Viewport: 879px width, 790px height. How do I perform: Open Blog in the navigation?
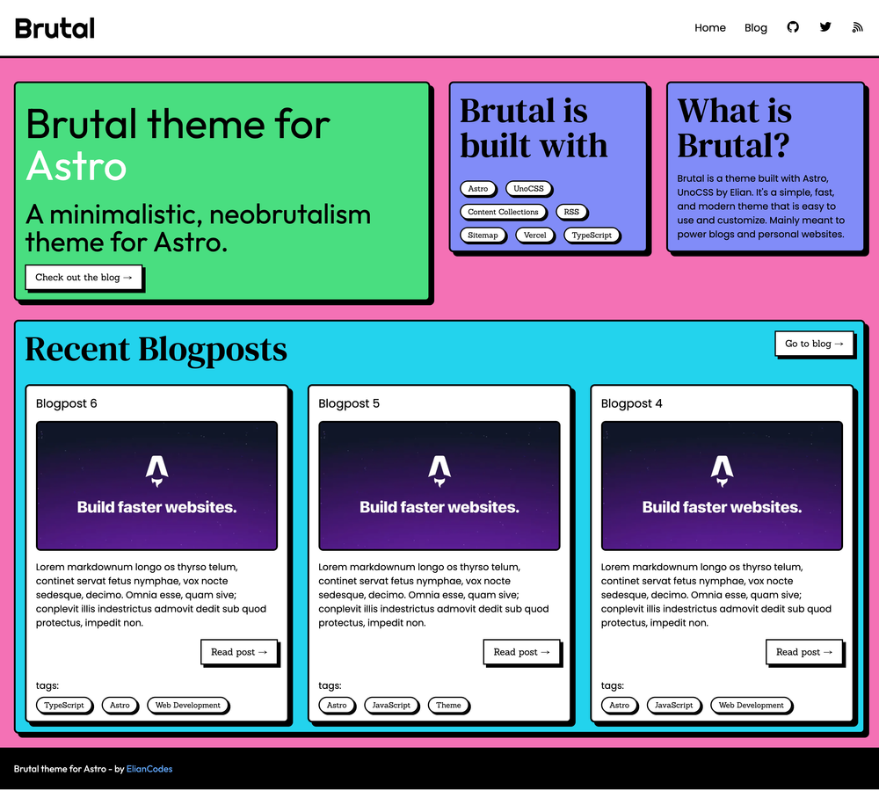click(755, 27)
